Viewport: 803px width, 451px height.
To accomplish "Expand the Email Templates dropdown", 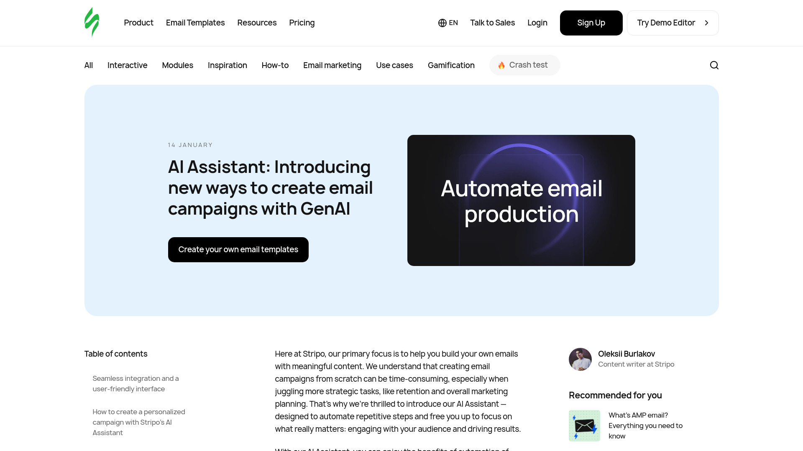I will click(195, 23).
